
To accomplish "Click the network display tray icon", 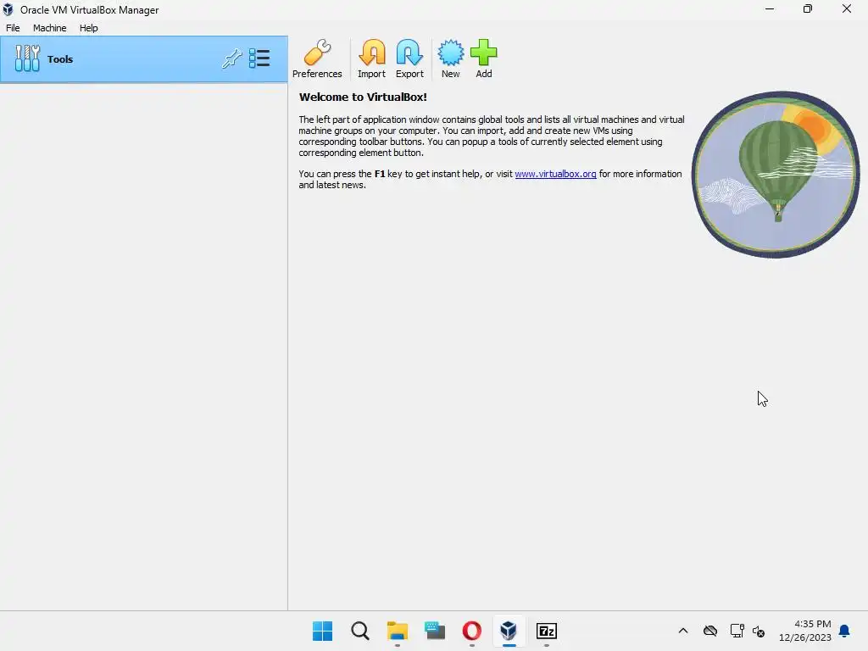I will (x=737, y=631).
